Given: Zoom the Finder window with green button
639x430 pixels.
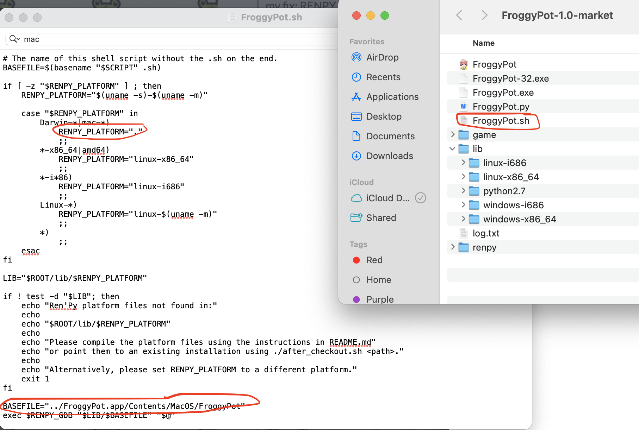Looking at the screenshot, I should [385, 15].
